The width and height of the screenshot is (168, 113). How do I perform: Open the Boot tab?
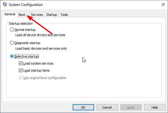pyautogui.click(x=22, y=15)
